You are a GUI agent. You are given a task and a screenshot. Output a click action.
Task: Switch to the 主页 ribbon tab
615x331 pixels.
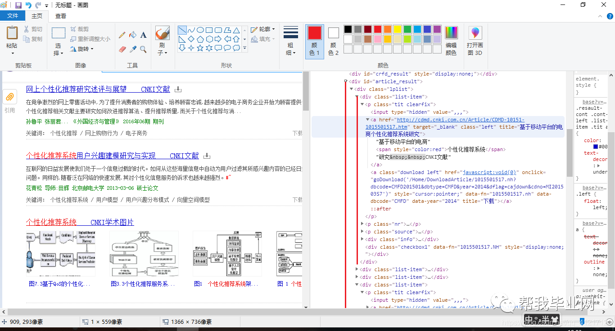pyautogui.click(x=37, y=16)
